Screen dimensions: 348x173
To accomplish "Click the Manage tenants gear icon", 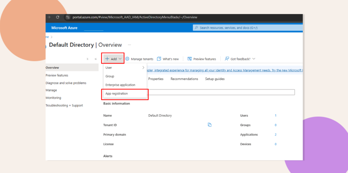I will click(127, 59).
